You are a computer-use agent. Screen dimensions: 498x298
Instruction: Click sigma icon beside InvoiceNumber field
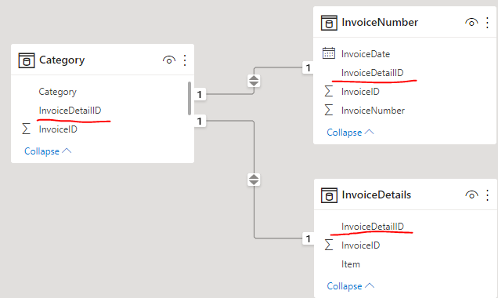point(329,110)
